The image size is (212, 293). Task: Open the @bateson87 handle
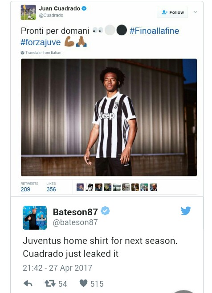pos(75,222)
